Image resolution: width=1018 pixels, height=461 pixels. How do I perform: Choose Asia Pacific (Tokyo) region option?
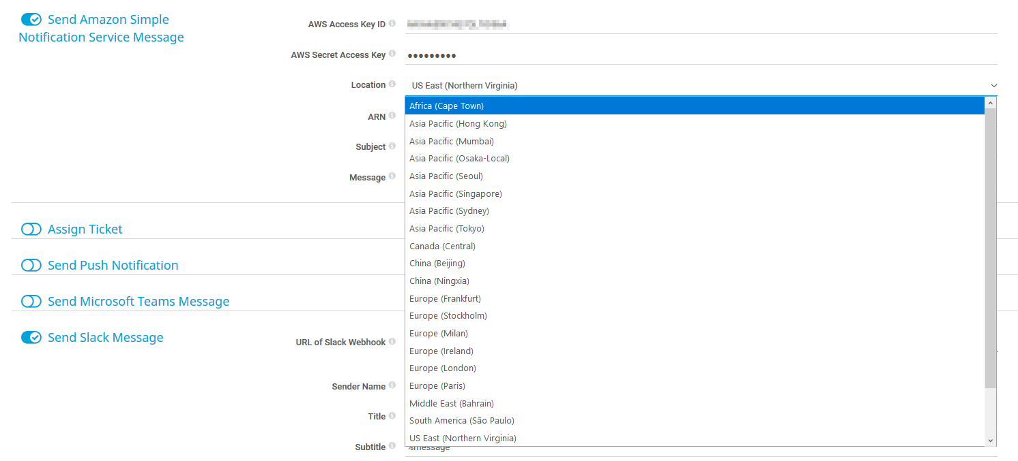click(x=446, y=229)
